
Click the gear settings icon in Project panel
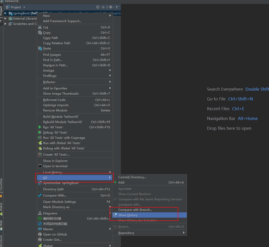point(111,7)
